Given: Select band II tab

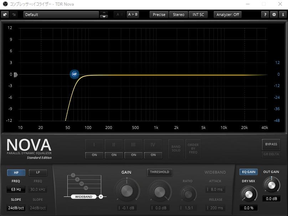Looking at the screenshot, I should point(114,145).
